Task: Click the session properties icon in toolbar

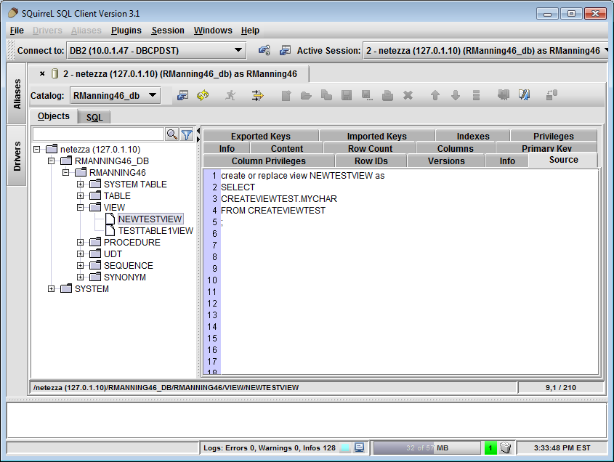Action: 182,95
